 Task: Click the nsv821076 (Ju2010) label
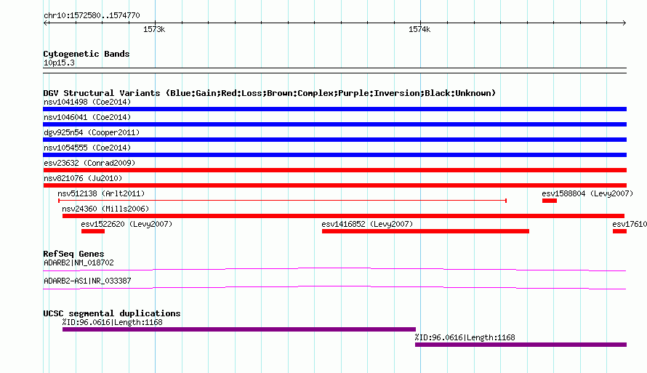[83, 178]
